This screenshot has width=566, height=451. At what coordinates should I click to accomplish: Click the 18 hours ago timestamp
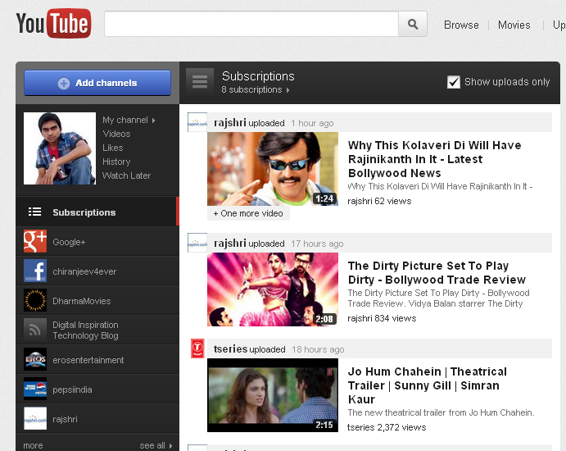[318, 349]
